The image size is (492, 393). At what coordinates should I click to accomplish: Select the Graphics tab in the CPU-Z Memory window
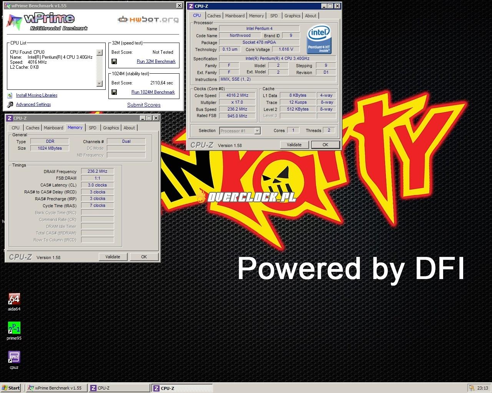111,128
